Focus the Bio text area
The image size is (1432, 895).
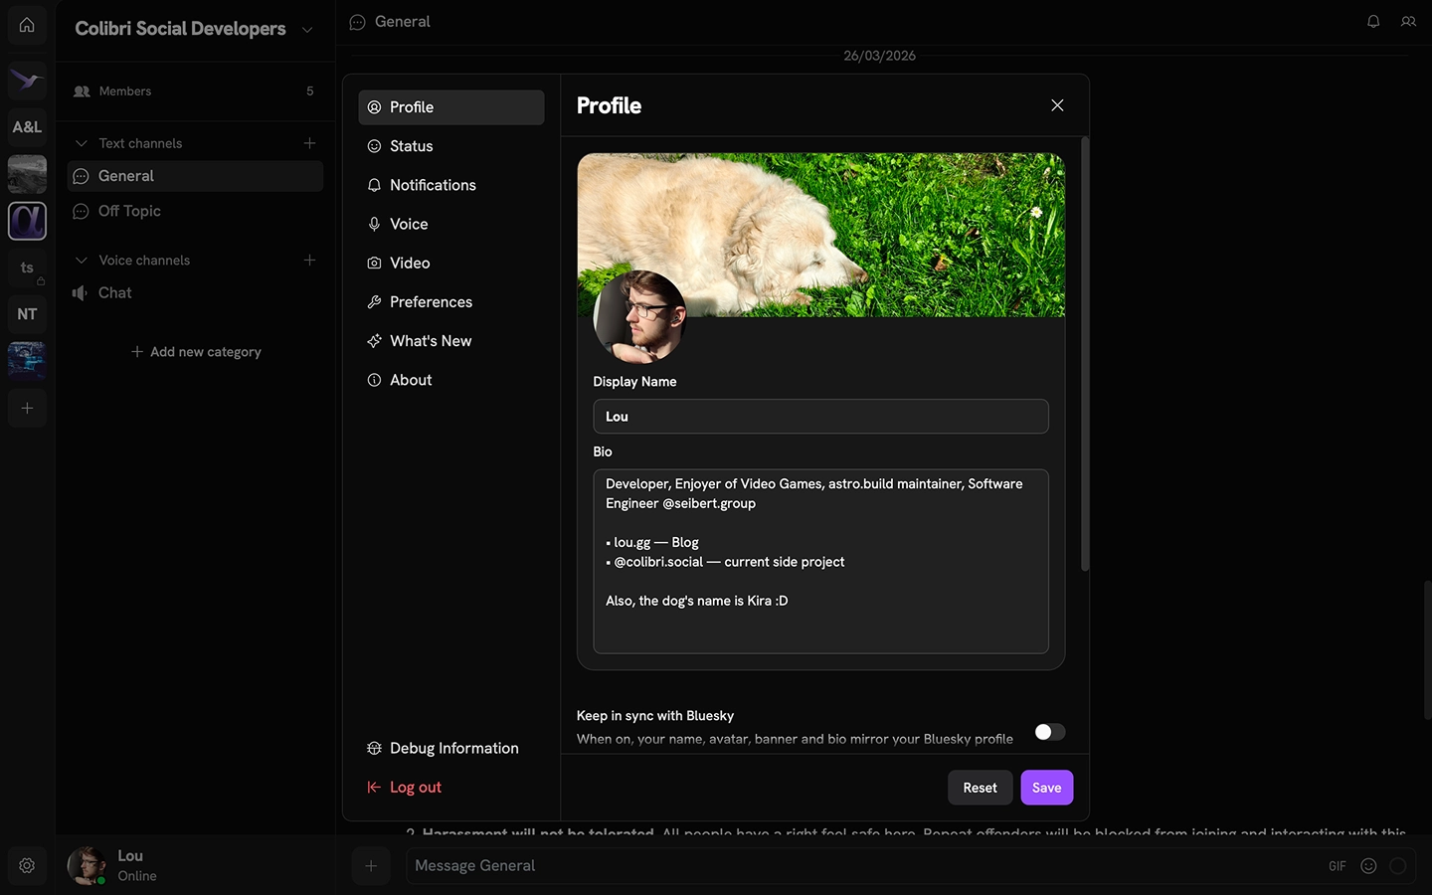[820, 561]
